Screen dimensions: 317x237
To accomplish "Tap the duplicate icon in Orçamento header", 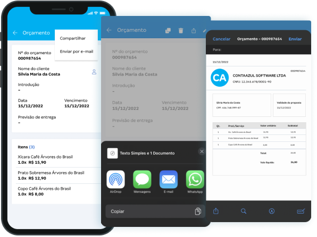I will (168, 30).
